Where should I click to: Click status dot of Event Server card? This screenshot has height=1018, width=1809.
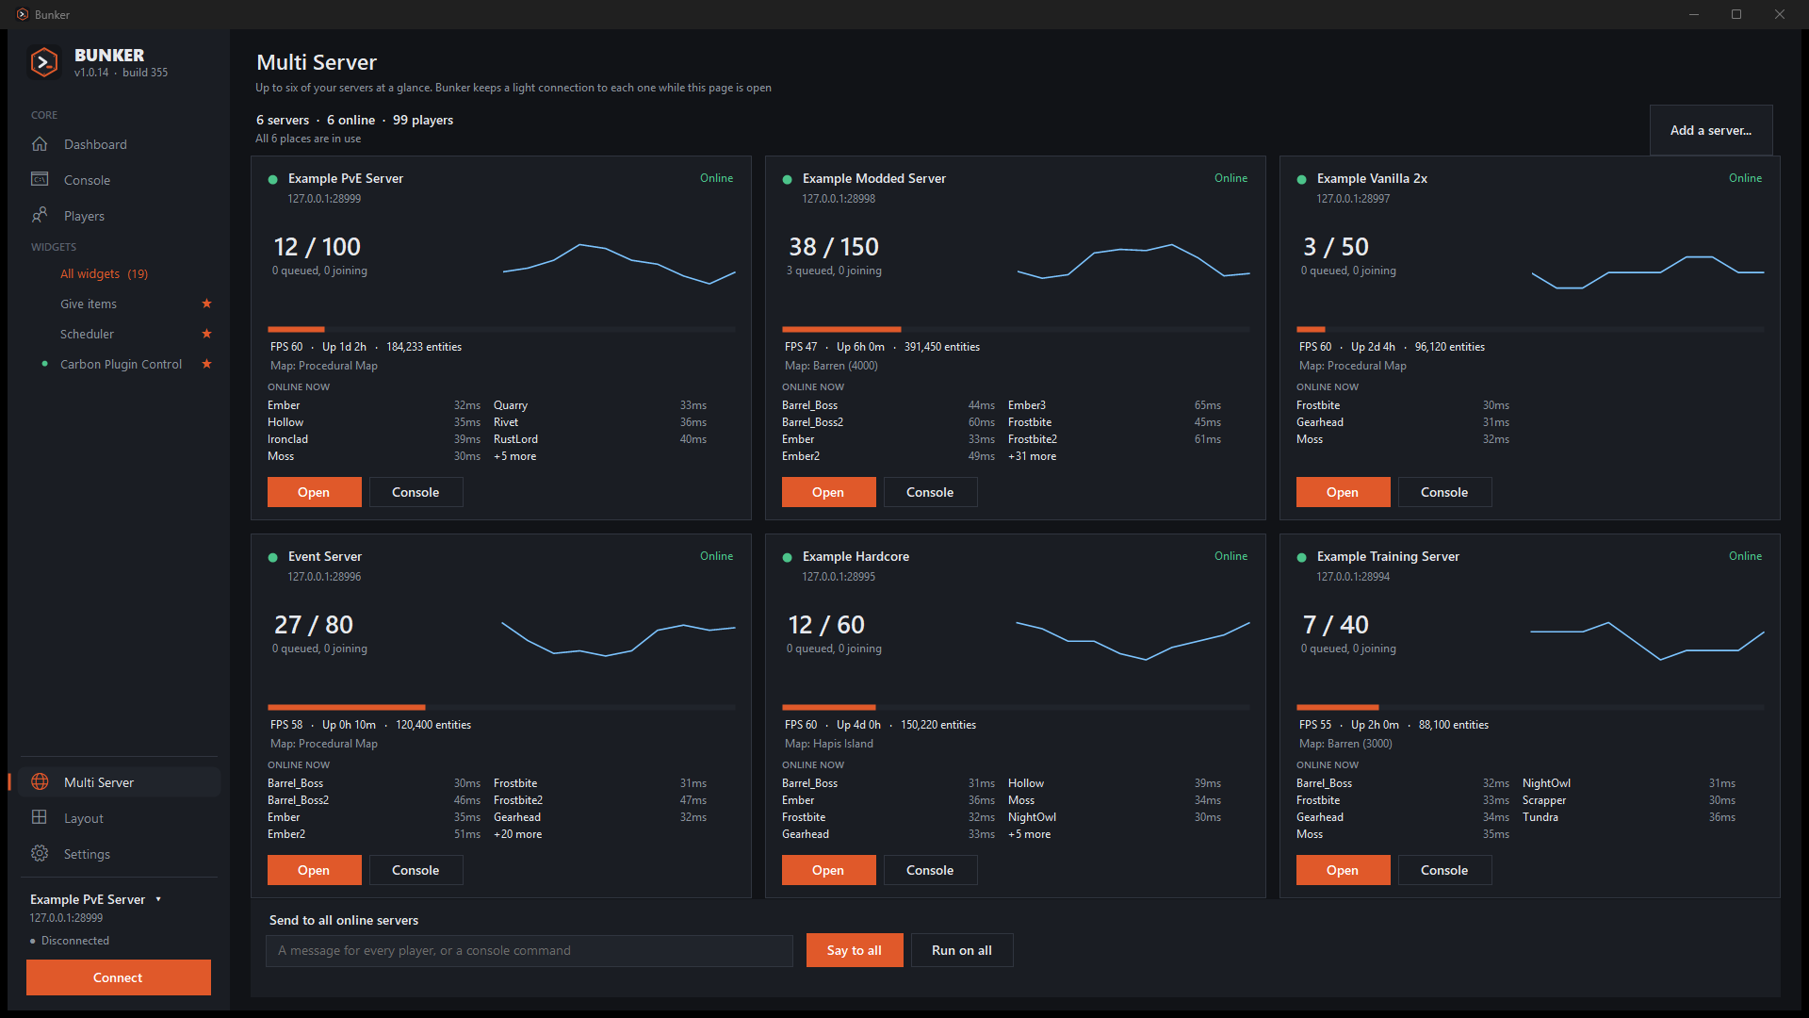click(273, 557)
